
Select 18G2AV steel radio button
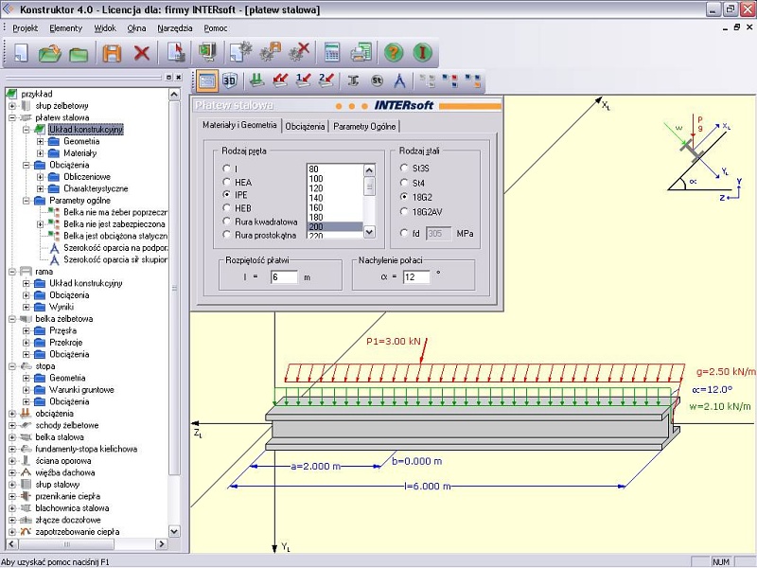pos(404,211)
